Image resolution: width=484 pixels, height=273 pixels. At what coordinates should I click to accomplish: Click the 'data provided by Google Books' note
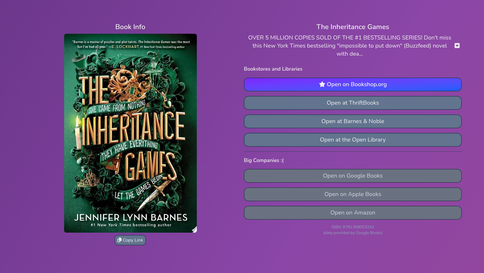pyautogui.click(x=353, y=233)
